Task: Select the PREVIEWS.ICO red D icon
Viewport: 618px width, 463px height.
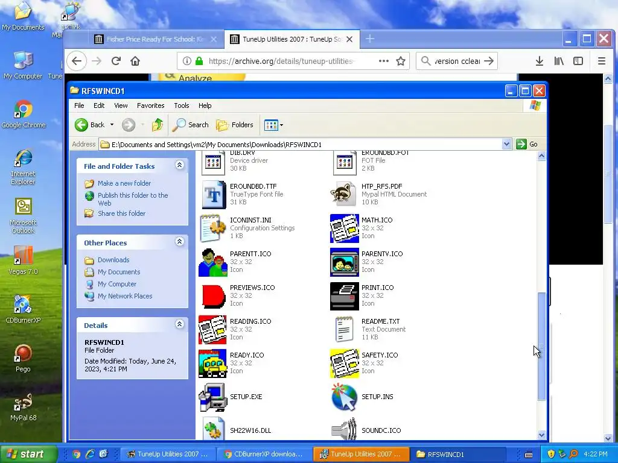Action: (213, 296)
